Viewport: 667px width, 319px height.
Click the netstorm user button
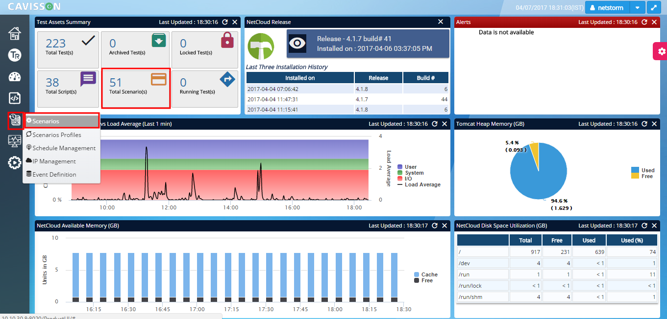[x=607, y=8]
